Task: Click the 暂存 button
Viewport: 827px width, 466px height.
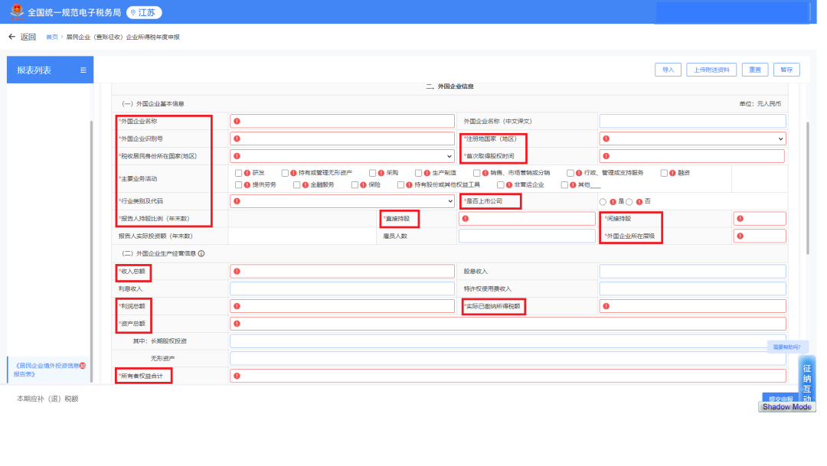Action: click(786, 70)
